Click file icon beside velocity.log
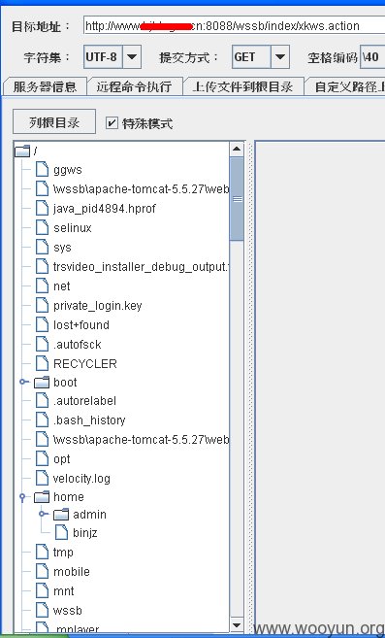The image size is (385, 638). coord(42,478)
